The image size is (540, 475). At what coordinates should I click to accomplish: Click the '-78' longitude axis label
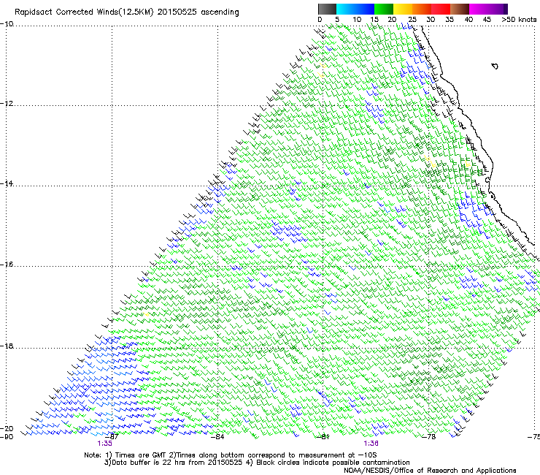tap(428, 437)
